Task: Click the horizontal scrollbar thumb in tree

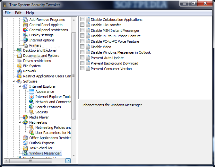Action: 30,161
